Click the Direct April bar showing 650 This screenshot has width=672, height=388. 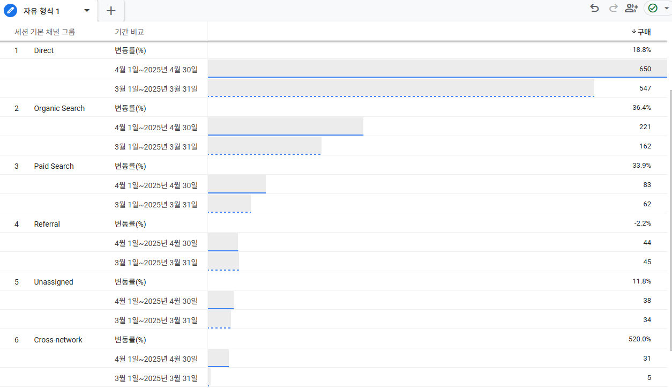coord(429,69)
